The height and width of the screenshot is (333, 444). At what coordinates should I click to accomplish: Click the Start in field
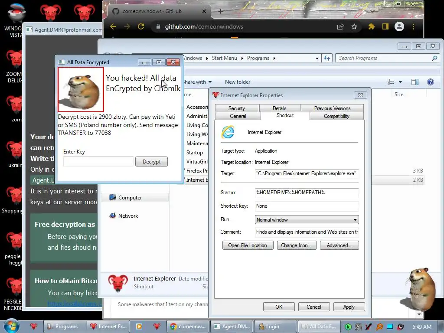point(307,193)
